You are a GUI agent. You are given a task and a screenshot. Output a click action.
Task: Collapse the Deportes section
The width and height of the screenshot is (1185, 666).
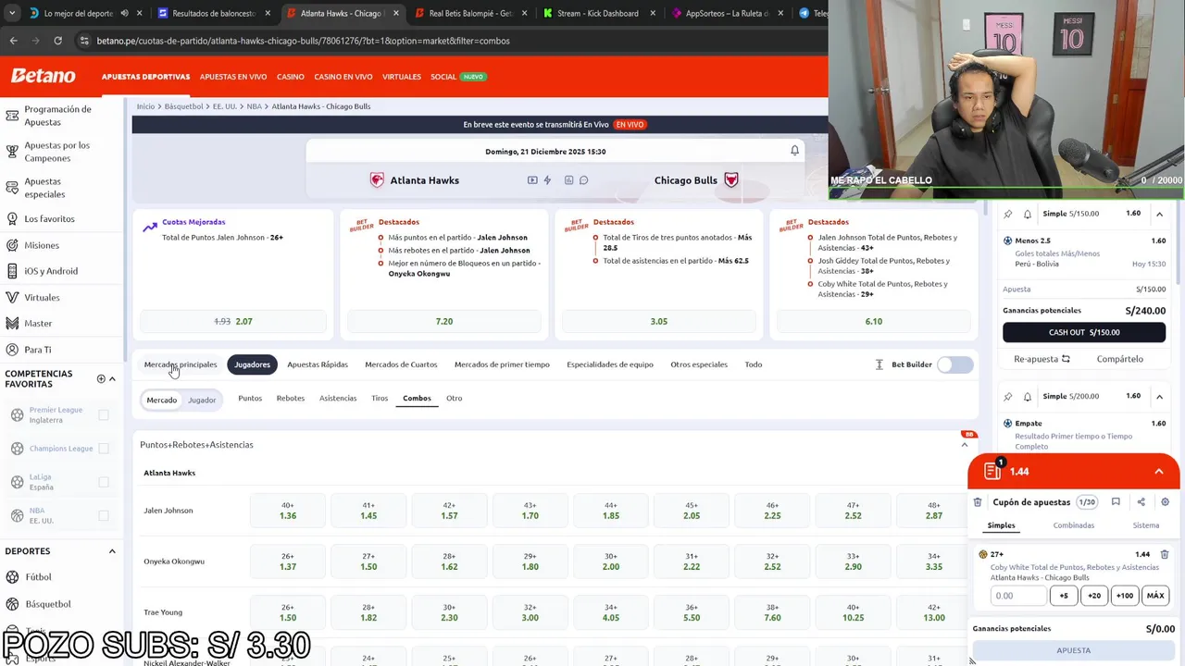point(112,551)
